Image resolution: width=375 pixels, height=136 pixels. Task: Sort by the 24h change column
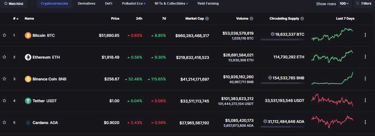pyautogui.click(x=139, y=19)
